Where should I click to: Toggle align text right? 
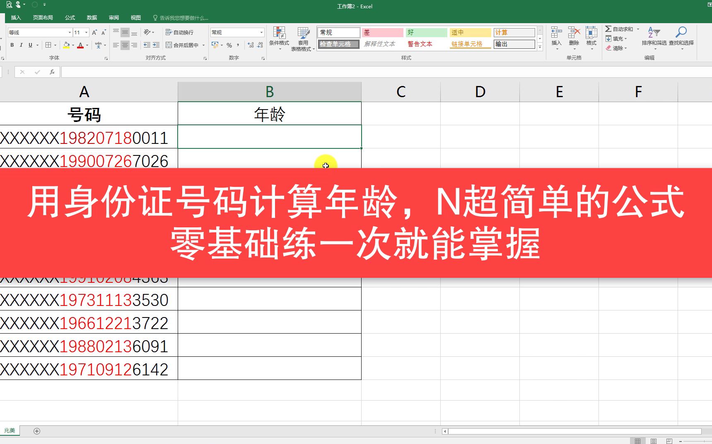coord(134,45)
